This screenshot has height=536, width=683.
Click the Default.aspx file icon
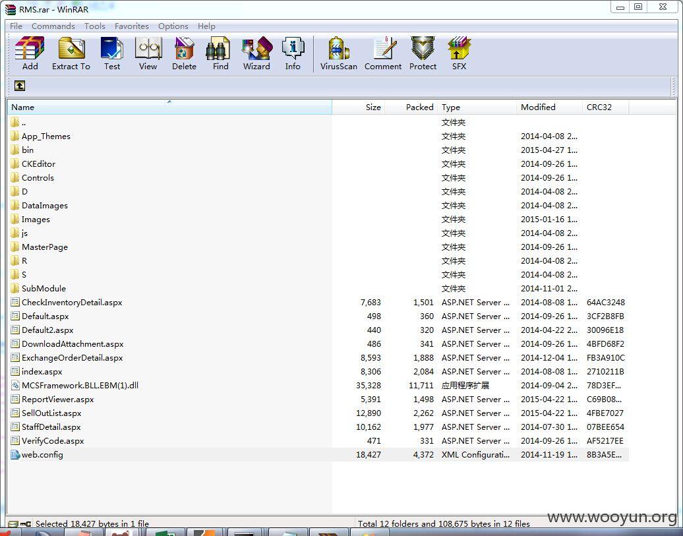15,316
